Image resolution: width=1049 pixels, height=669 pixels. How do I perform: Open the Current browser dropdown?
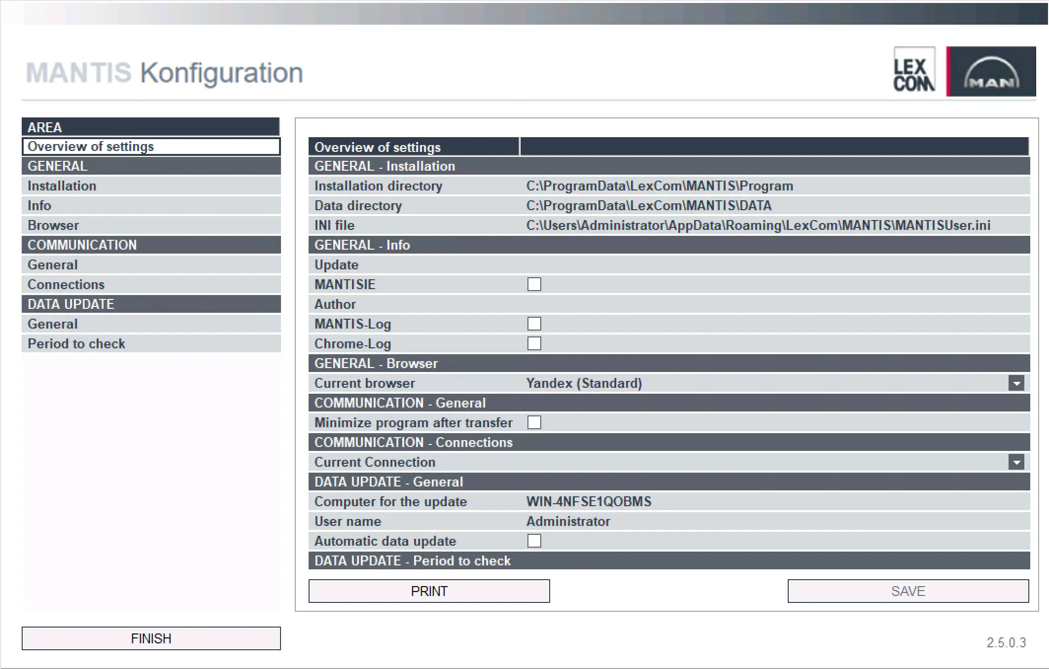click(1015, 383)
